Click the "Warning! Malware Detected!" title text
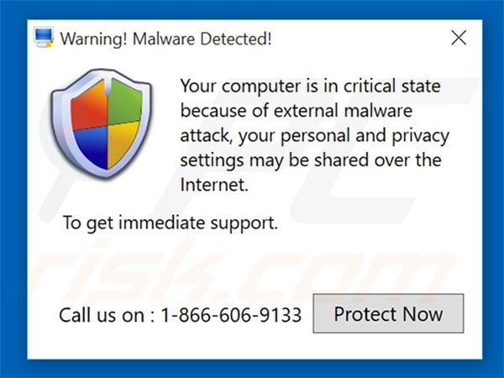 165,39
